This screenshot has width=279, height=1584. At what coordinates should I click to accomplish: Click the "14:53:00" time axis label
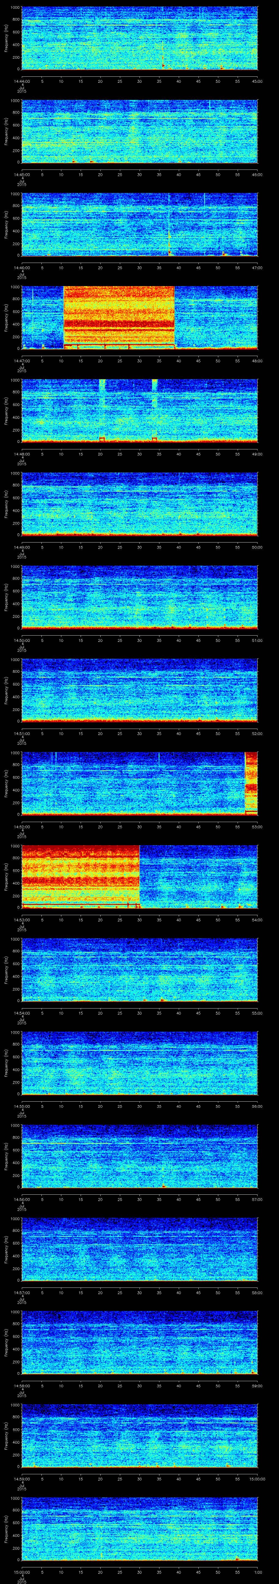pos(22,920)
